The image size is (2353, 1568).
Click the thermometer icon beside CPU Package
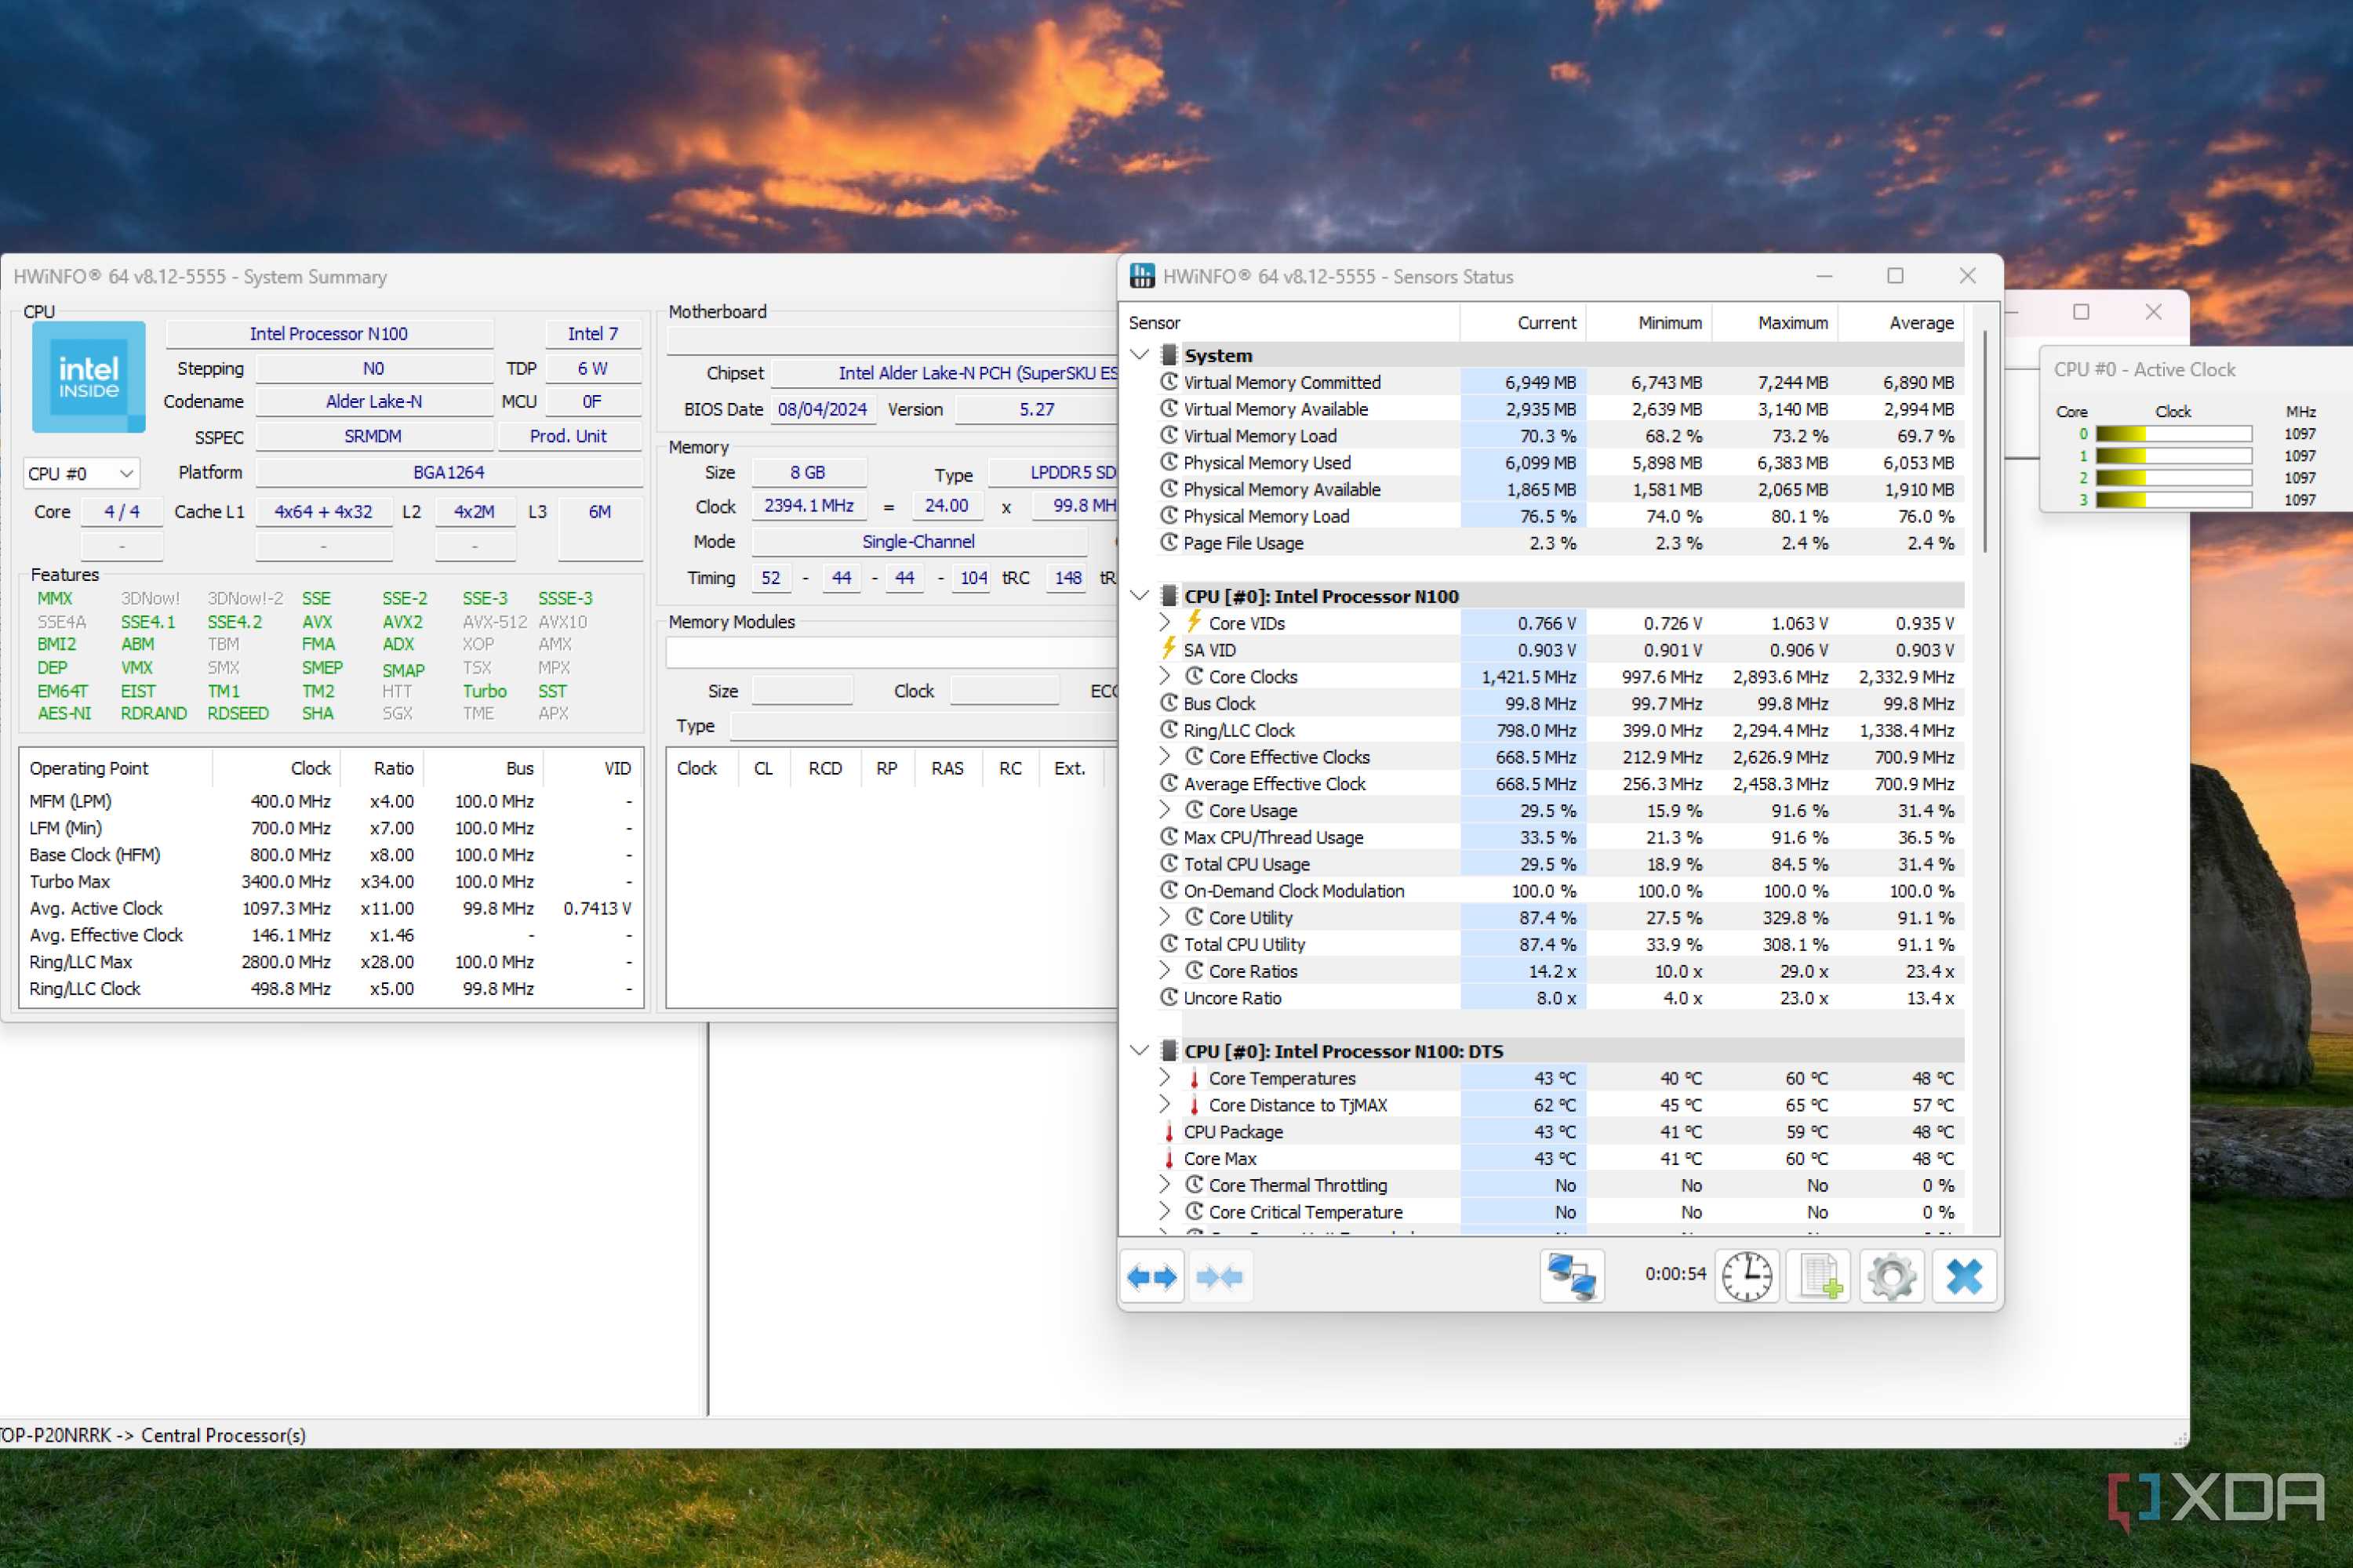coord(1169,1132)
